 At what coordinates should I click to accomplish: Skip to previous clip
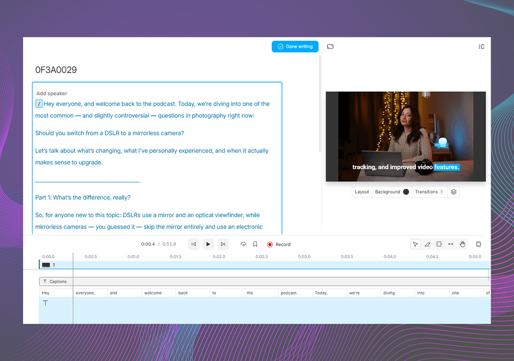pyautogui.click(x=194, y=244)
